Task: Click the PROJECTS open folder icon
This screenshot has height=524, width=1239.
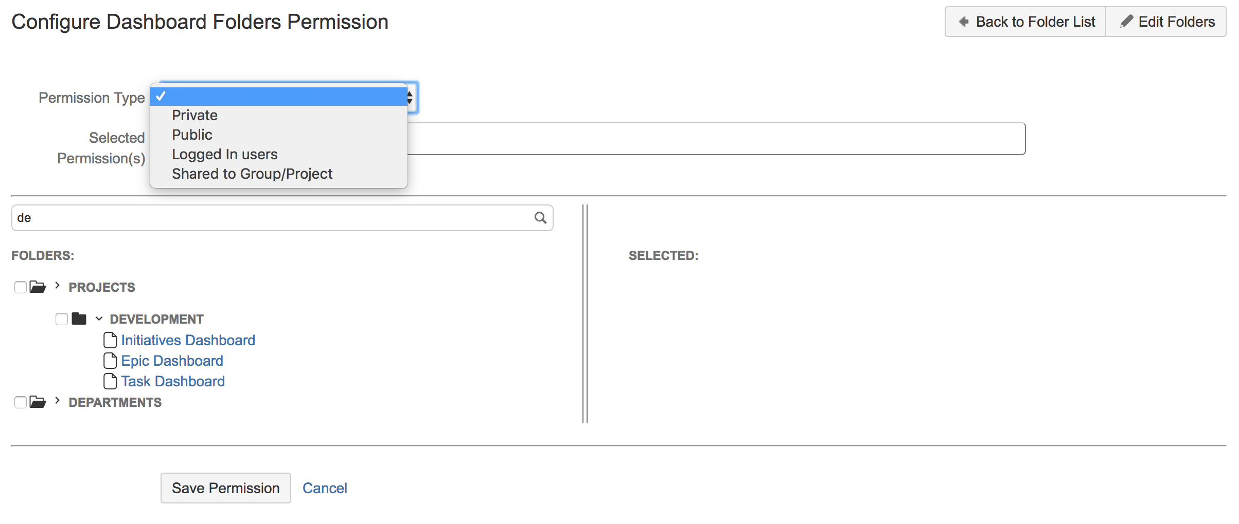Action: [38, 287]
